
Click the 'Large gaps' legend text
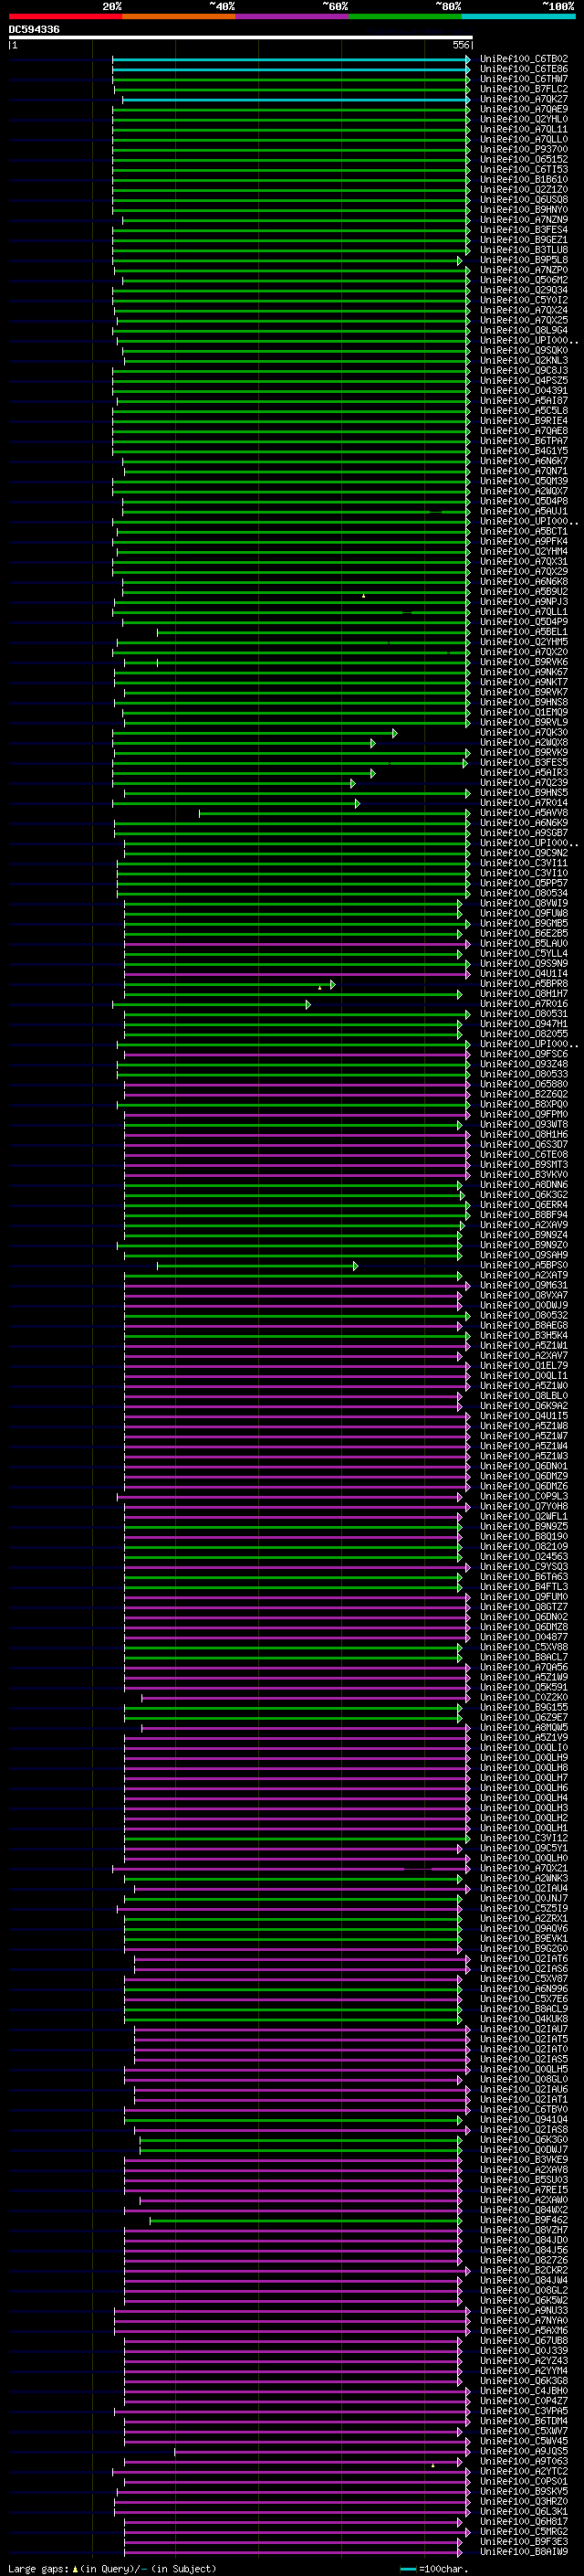click(x=39, y=2569)
